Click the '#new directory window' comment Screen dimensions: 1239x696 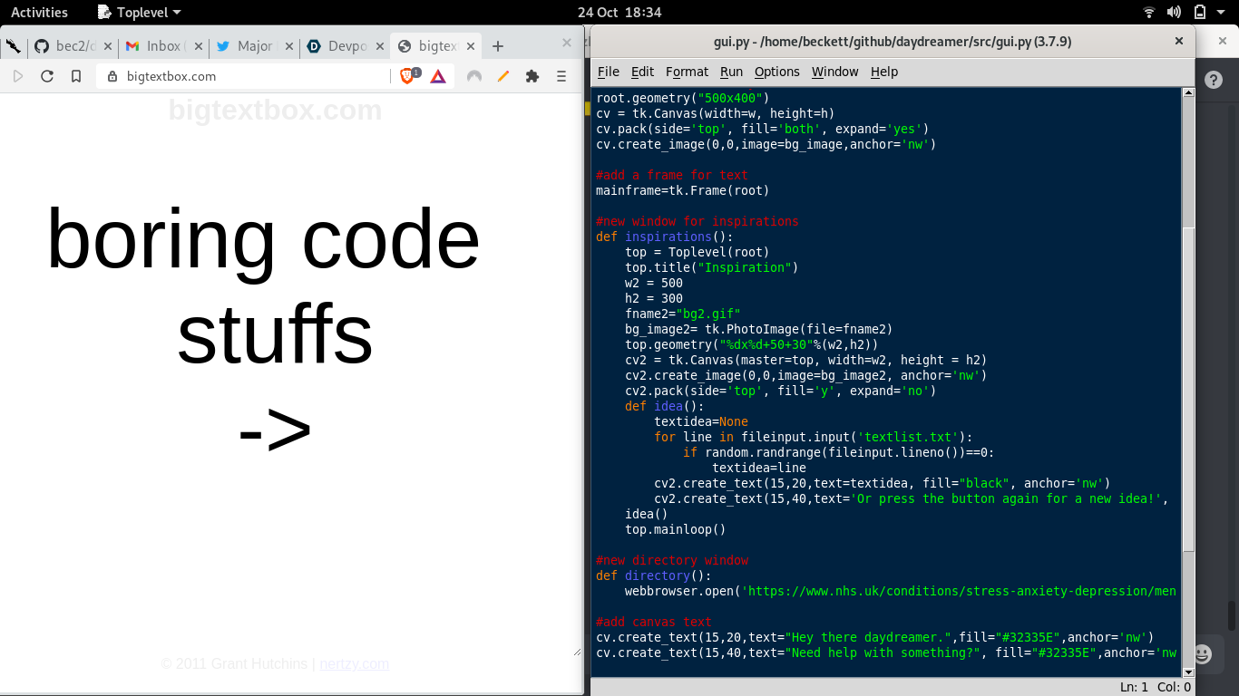point(672,560)
